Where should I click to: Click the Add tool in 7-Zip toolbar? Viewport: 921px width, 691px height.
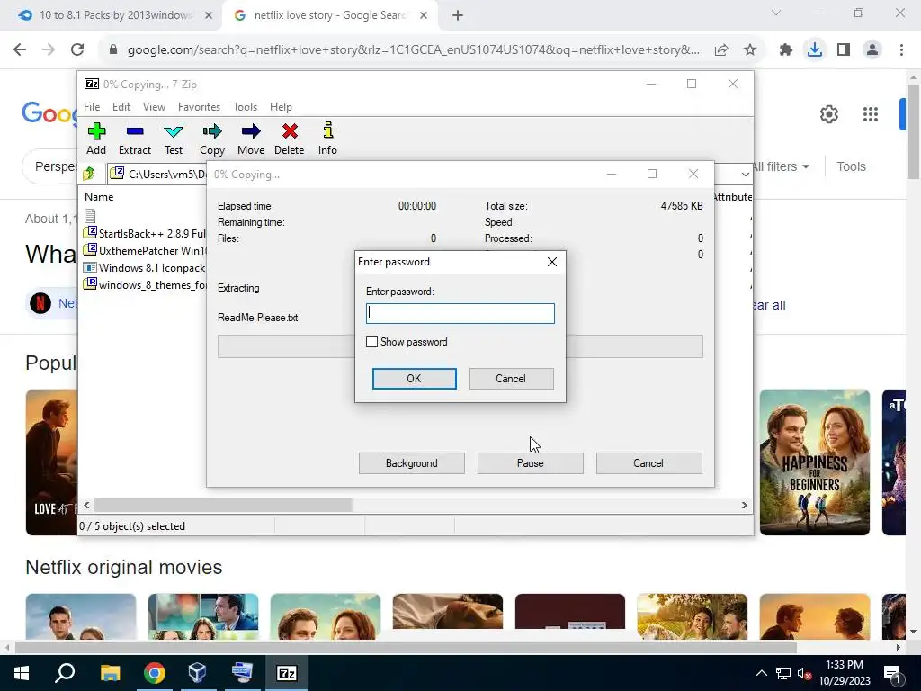tap(96, 139)
